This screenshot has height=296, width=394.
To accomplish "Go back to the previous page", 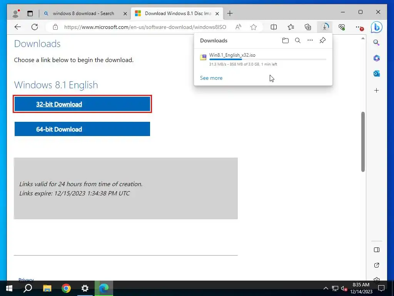I will (x=18, y=27).
